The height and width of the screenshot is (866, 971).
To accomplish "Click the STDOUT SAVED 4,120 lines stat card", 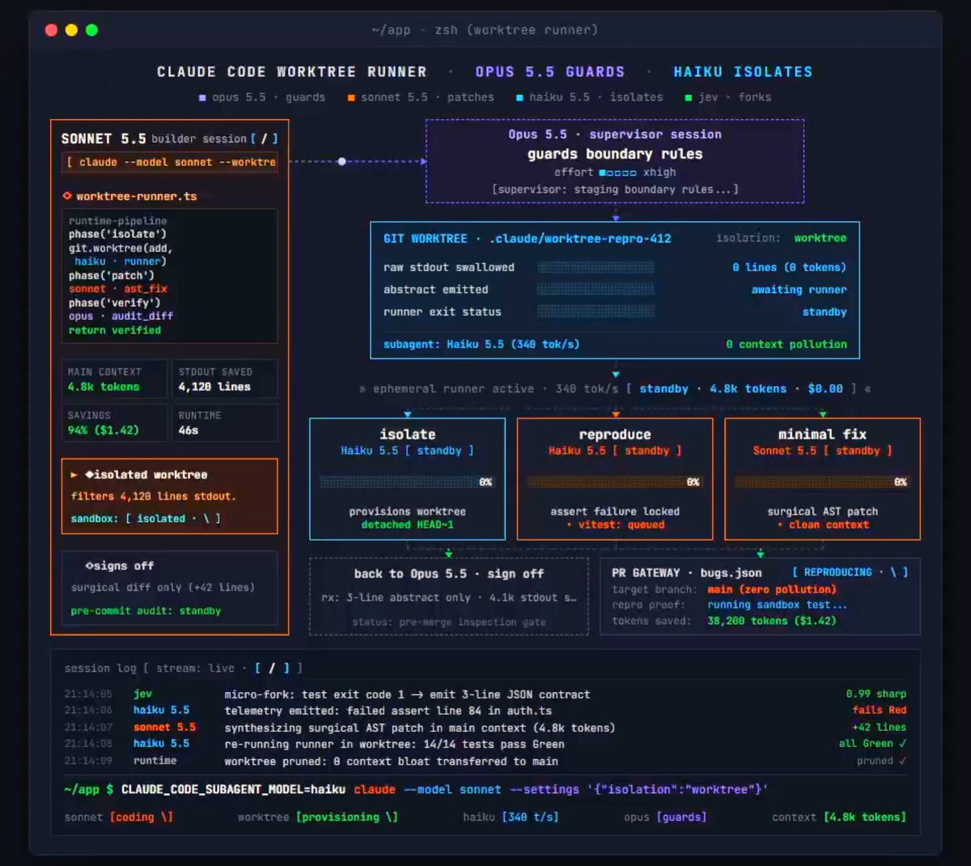I will 225,380.
